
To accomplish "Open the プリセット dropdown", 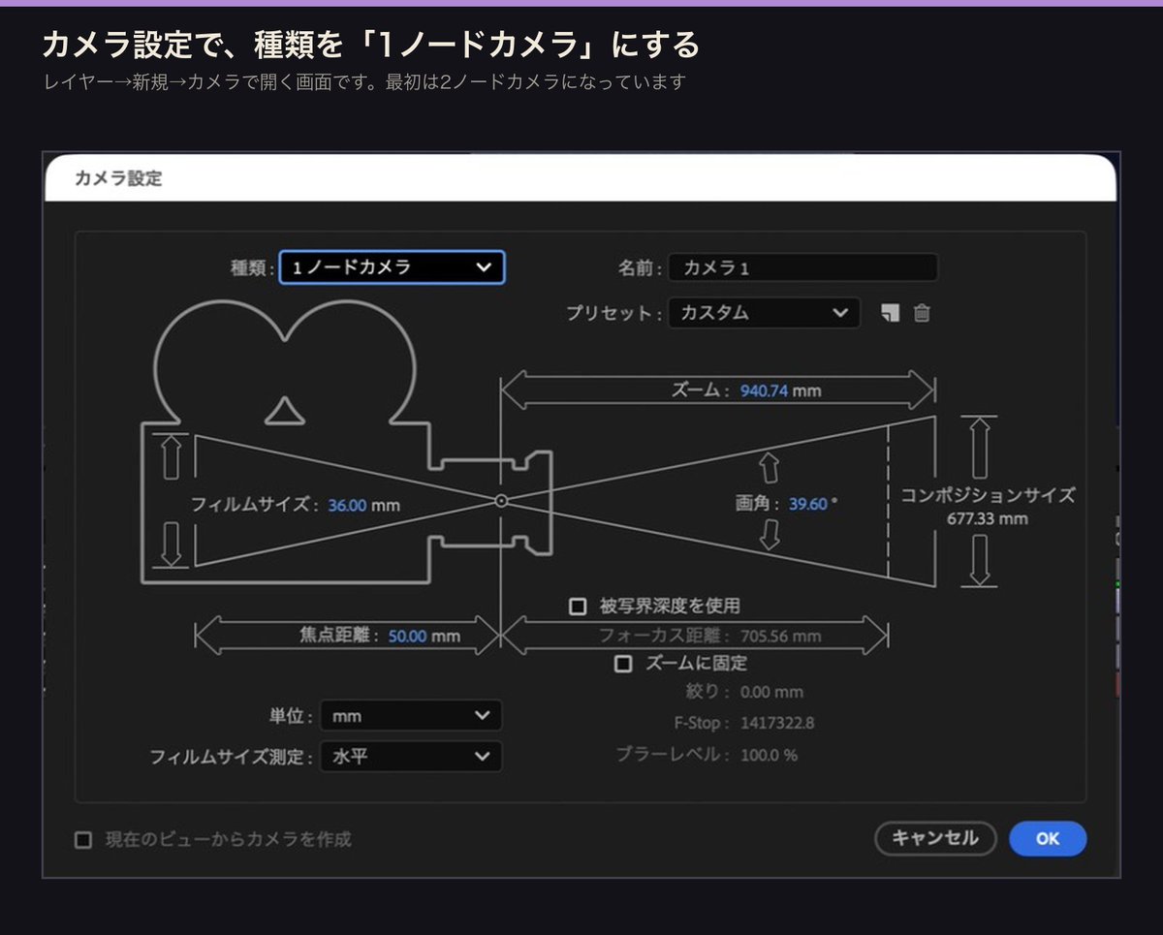I will [x=764, y=313].
